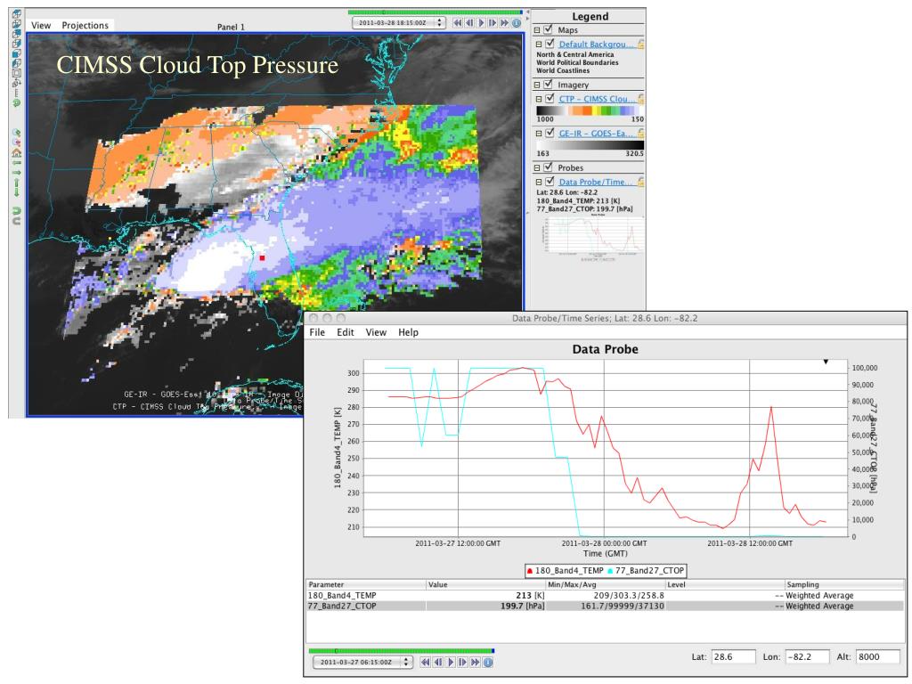This screenshot has height=684, width=912.
Task: Open animation properties in main window
Action: pos(516,22)
